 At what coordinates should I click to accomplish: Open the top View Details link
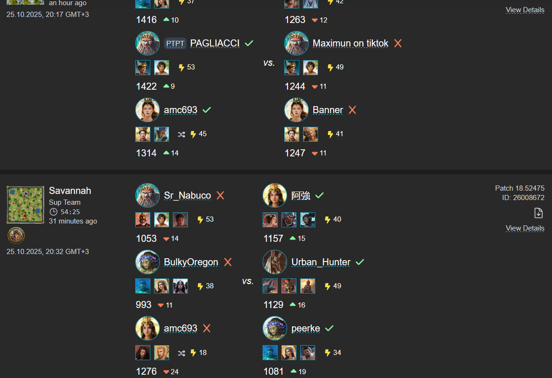coord(525,10)
